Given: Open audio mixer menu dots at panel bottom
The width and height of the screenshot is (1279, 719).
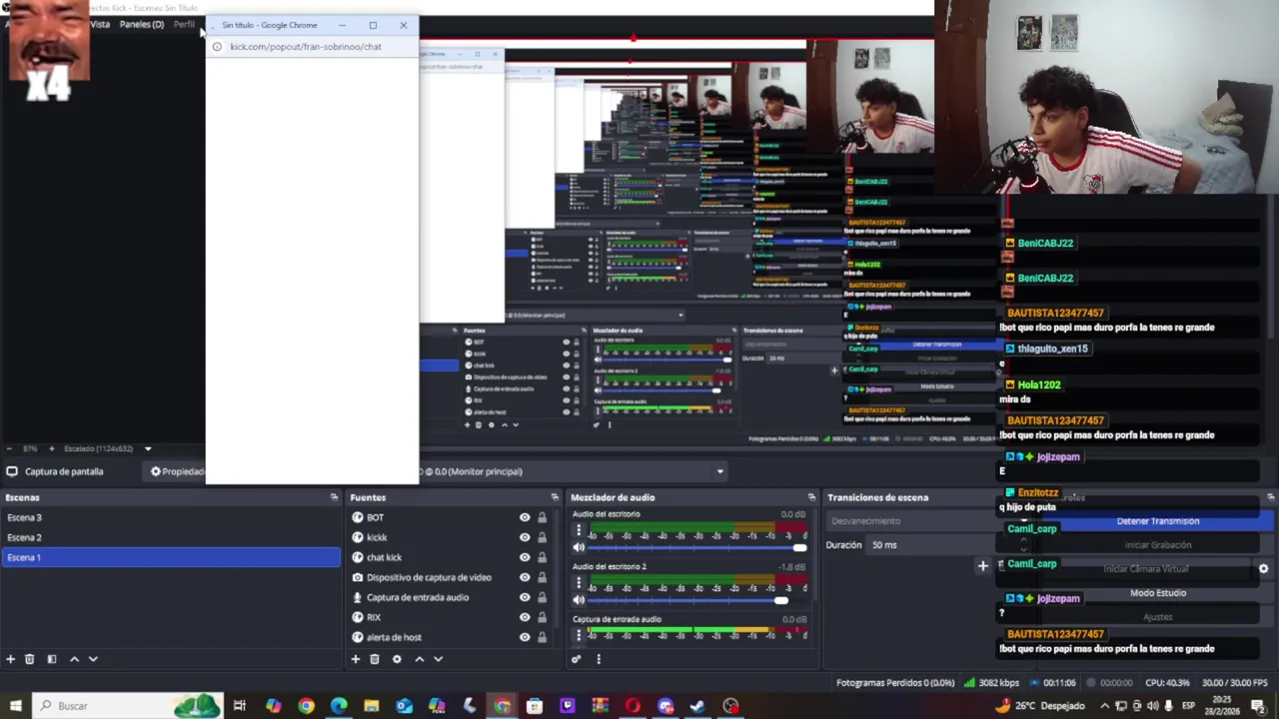Looking at the screenshot, I should tap(599, 659).
